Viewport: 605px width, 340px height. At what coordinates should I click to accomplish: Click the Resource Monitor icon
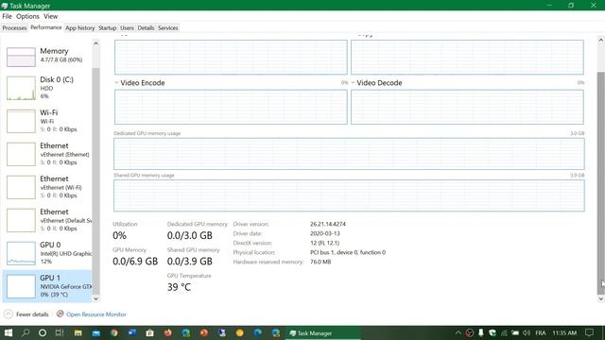(60, 314)
